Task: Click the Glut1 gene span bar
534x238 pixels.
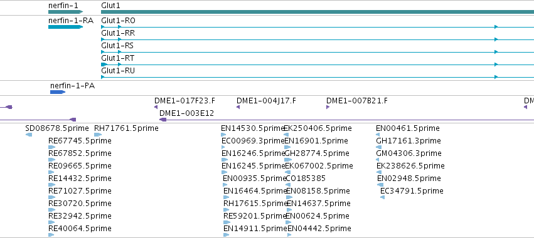Action: click(x=318, y=13)
